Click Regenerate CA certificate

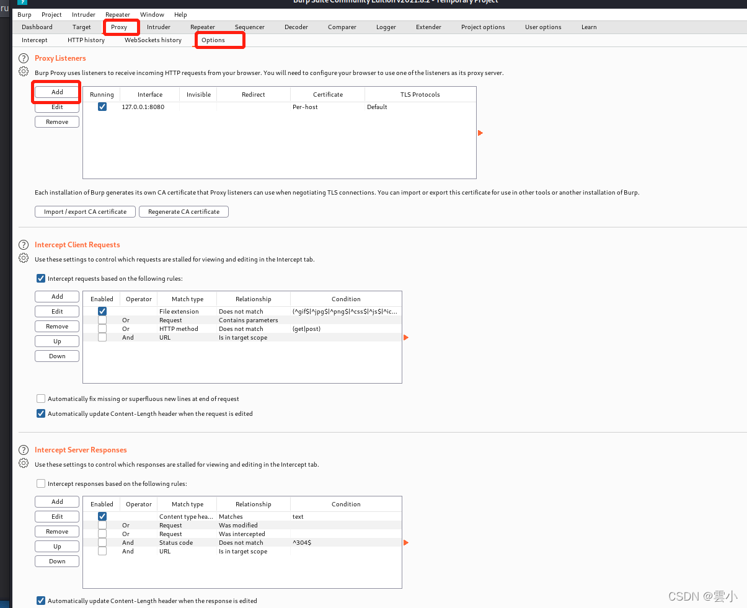[x=184, y=211]
